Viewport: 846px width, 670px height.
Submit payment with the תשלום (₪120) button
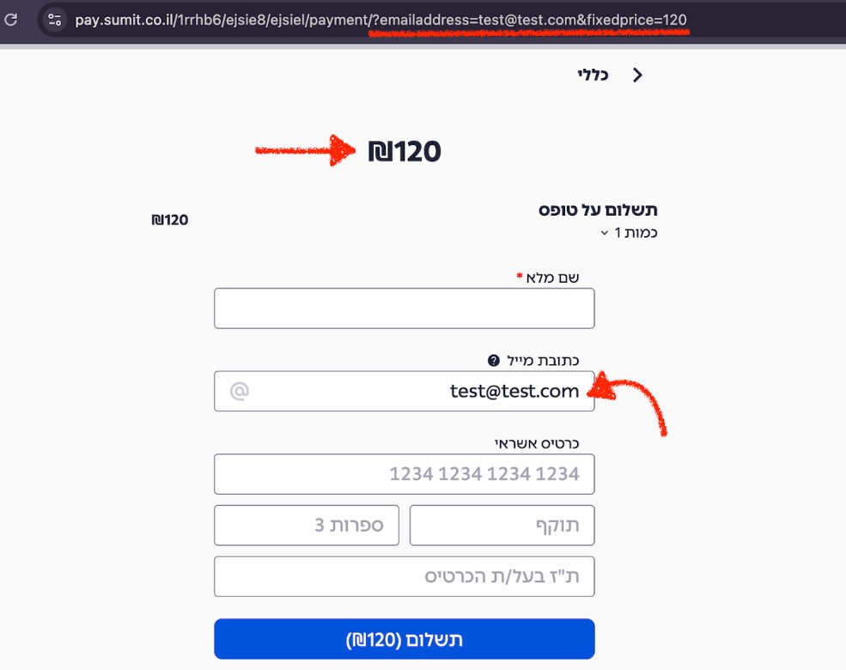coord(405,639)
